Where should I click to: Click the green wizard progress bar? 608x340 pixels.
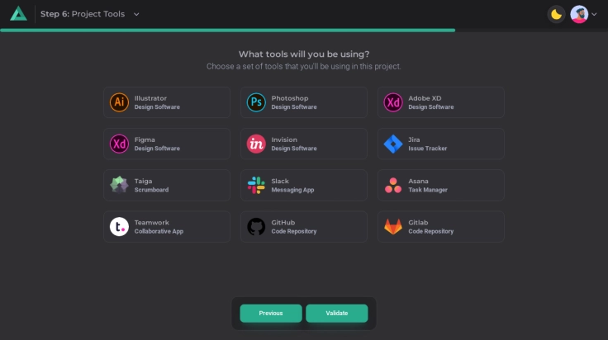(227, 30)
